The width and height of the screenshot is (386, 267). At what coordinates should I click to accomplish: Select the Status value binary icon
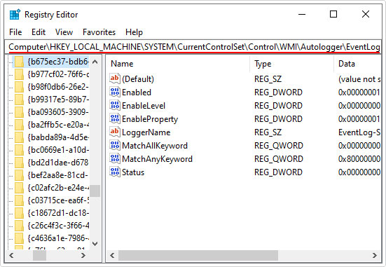115,172
